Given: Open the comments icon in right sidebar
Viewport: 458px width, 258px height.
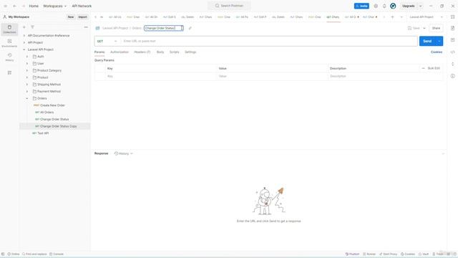Looking at the screenshot, I should click(452, 40).
